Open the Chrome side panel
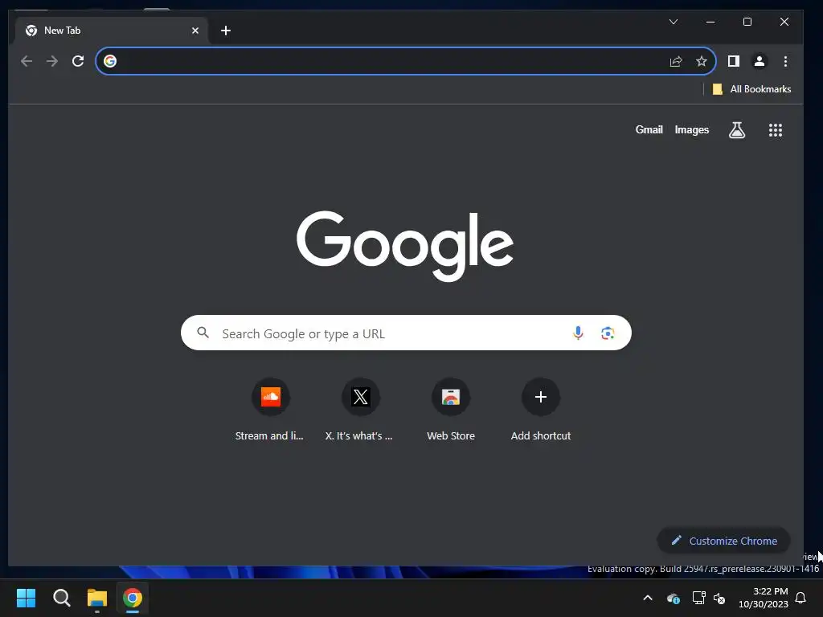The width and height of the screenshot is (823, 617). 734,61
